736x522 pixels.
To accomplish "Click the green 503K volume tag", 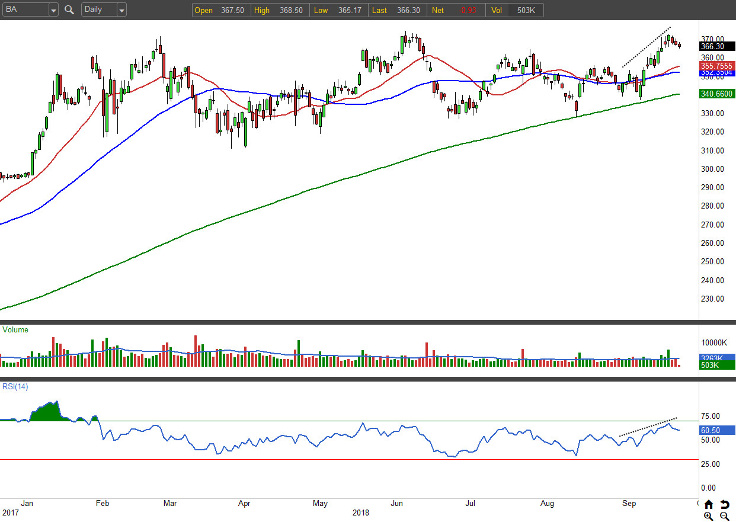I will click(x=717, y=365).
